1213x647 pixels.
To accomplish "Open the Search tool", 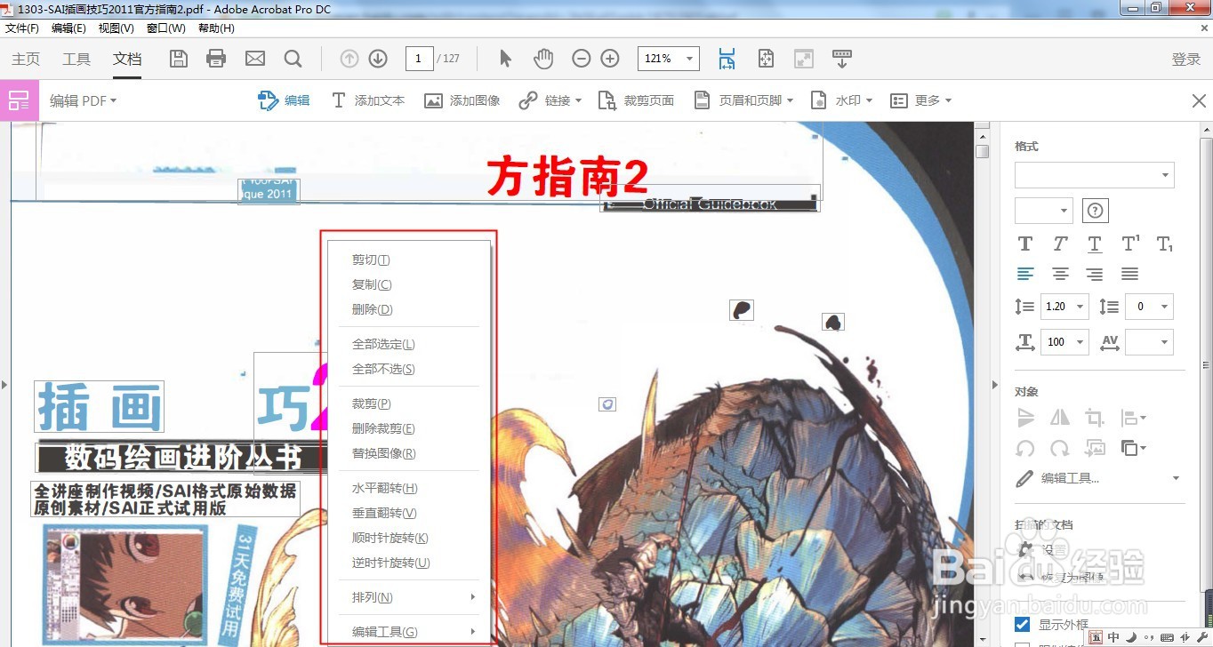I will 293,59.
